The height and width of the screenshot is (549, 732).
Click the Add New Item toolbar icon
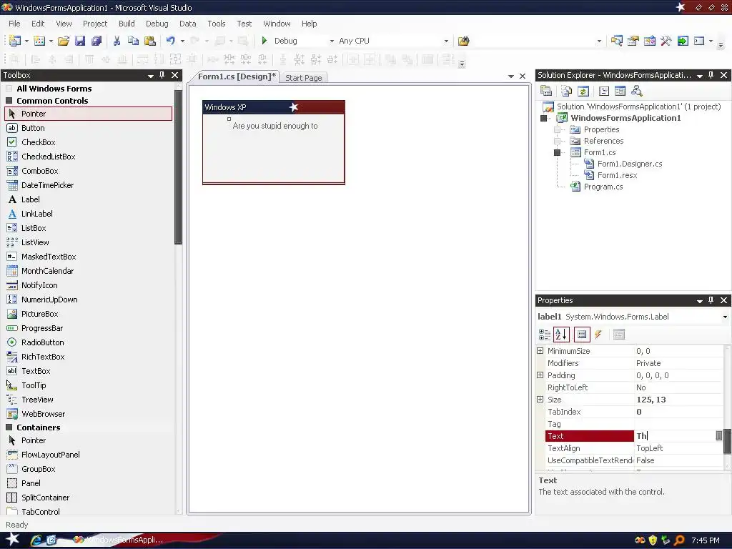point(39,41)
